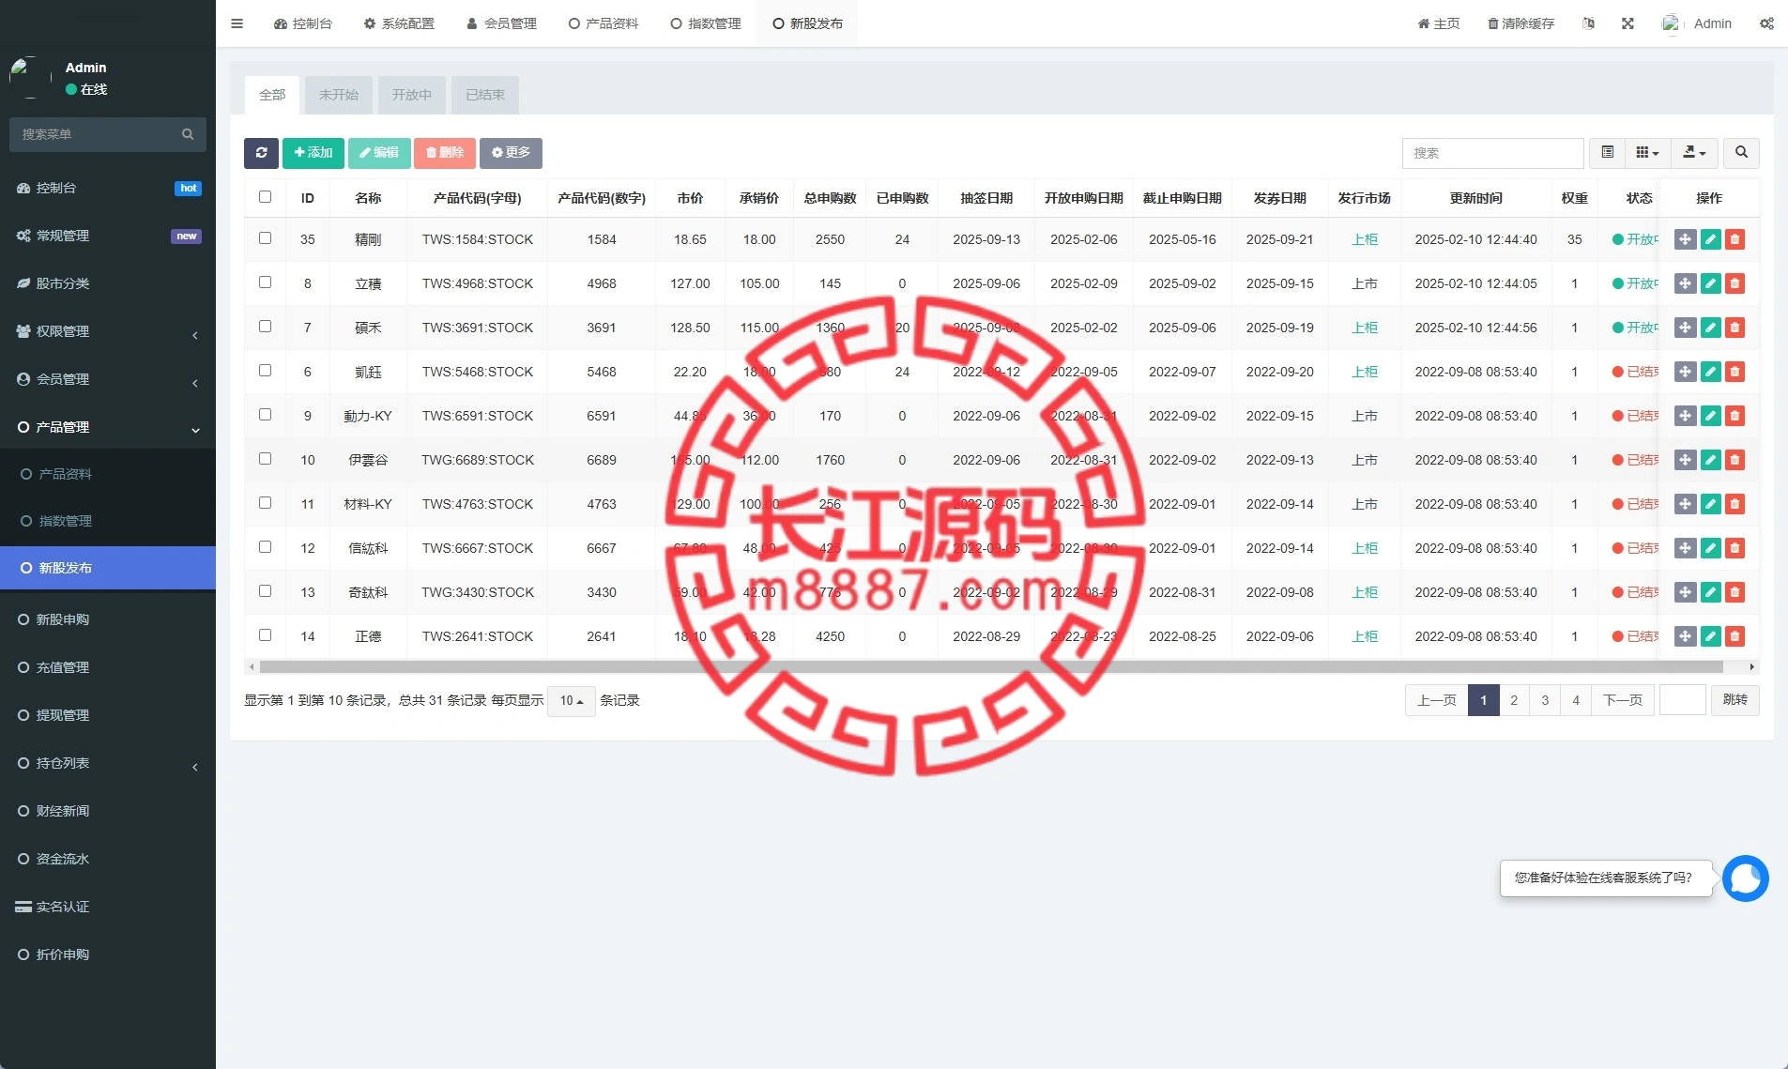Switch to the 已结束 filter tab
Image resolution: width=1788 pixels, height=1069 pixels.
(485, 95)
